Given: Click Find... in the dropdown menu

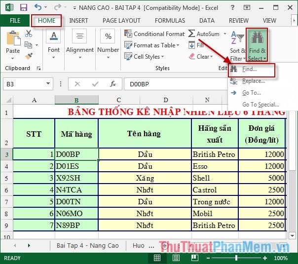Looking at the screenshot, I should [x=250, y=70].
